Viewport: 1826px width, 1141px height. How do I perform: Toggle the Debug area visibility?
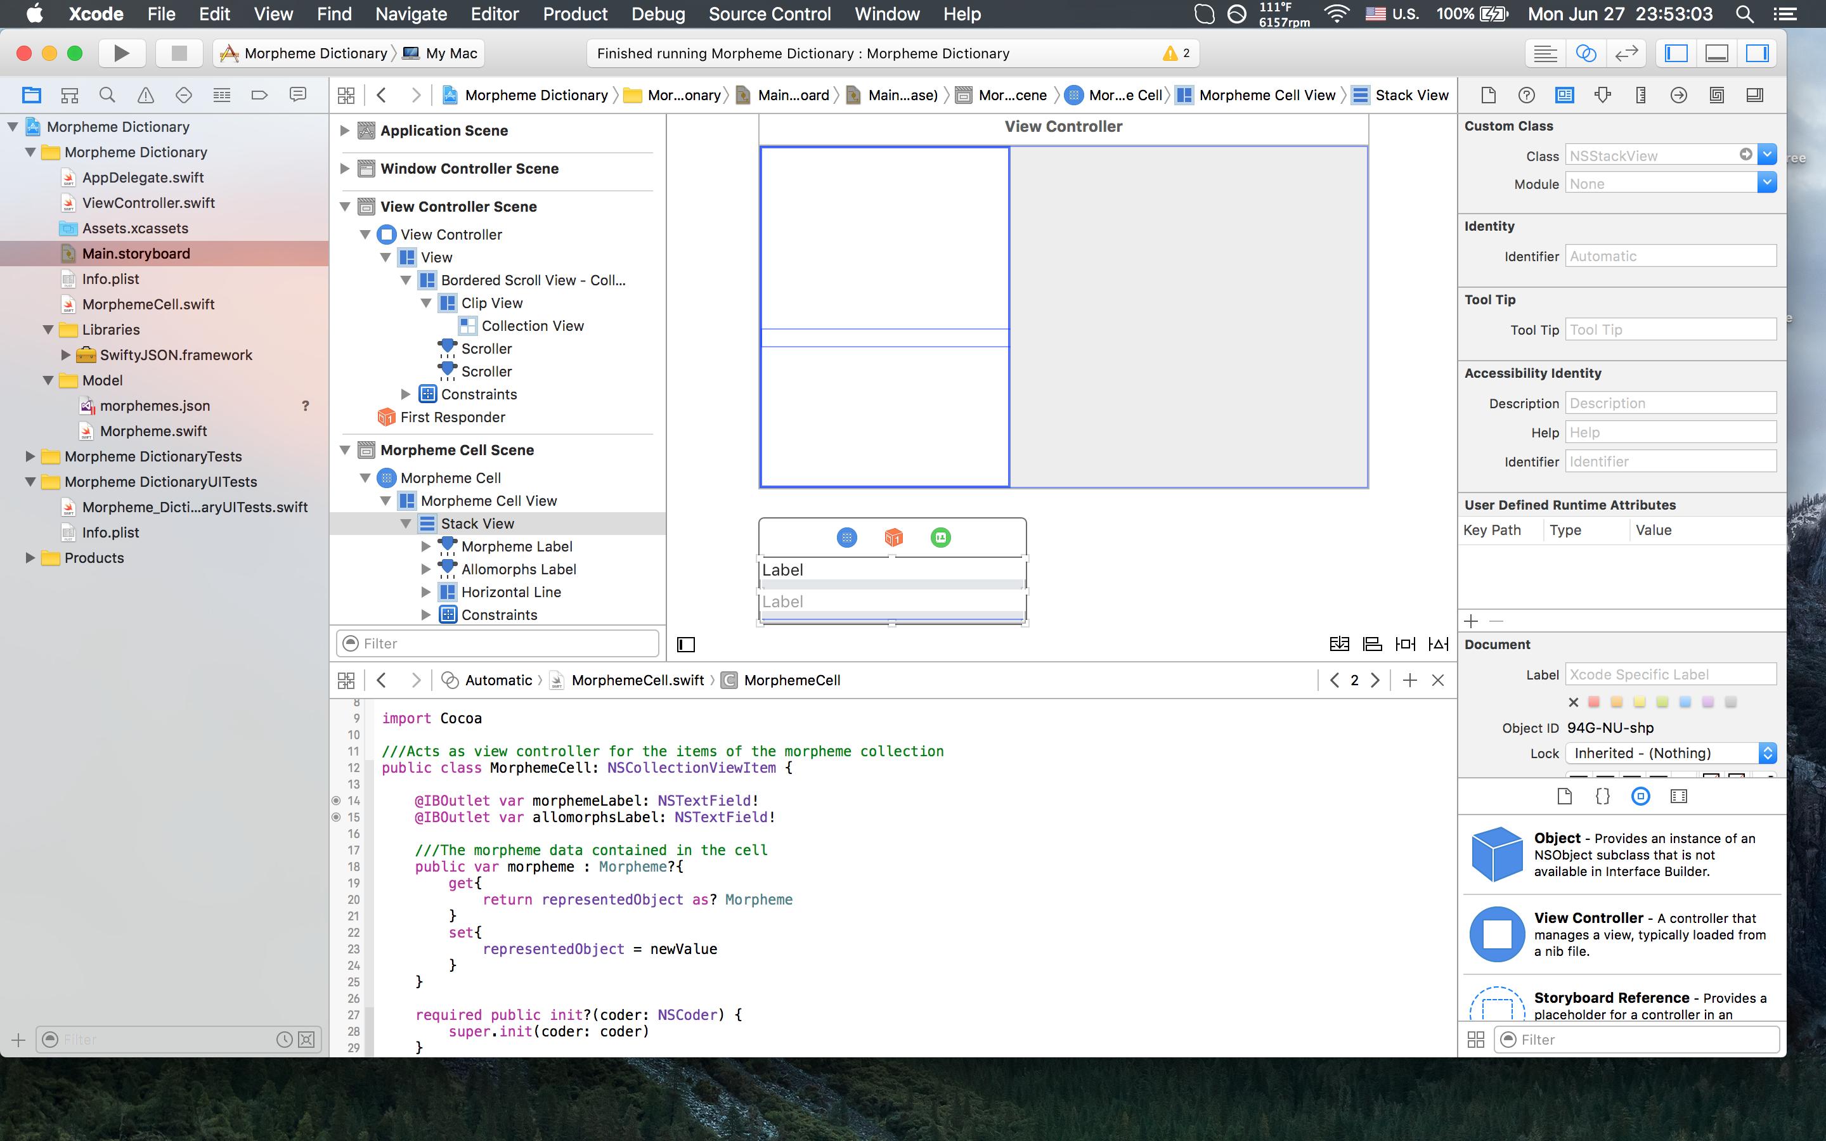pyautogui.click(x=1716, y=53)
